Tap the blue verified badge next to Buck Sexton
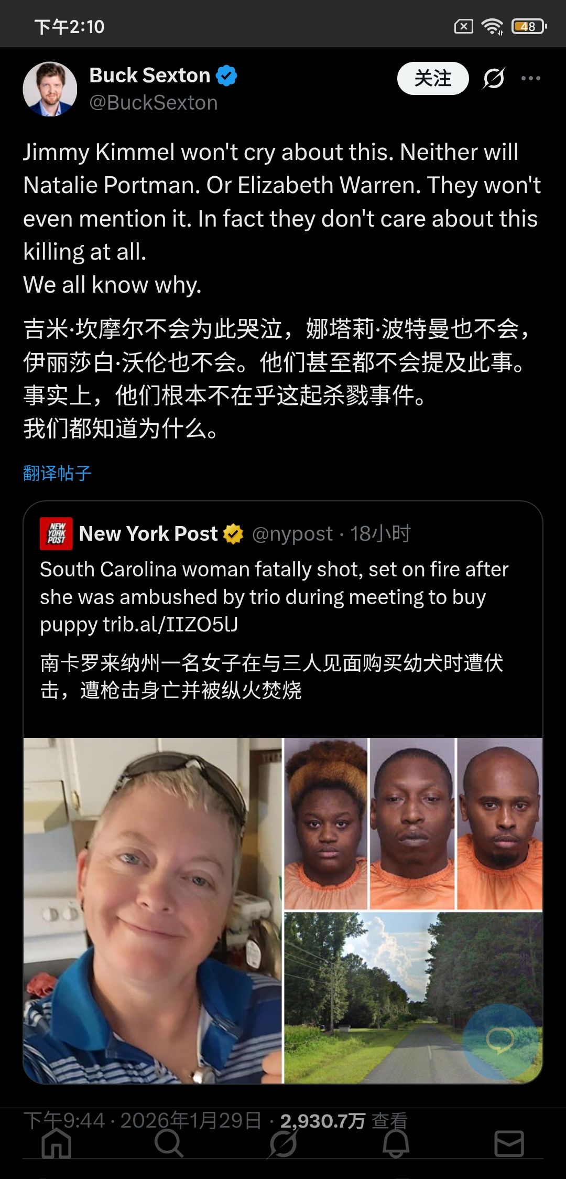566x1179 pixels. click(x=227, y=76)
